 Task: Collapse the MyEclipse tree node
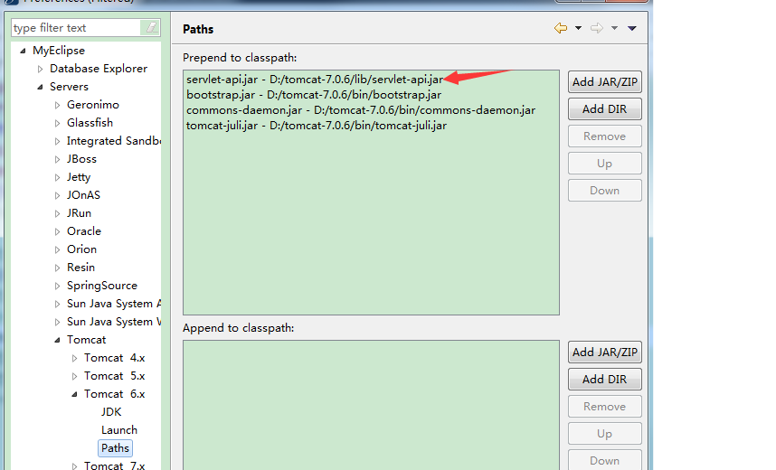tap(23, 51)
